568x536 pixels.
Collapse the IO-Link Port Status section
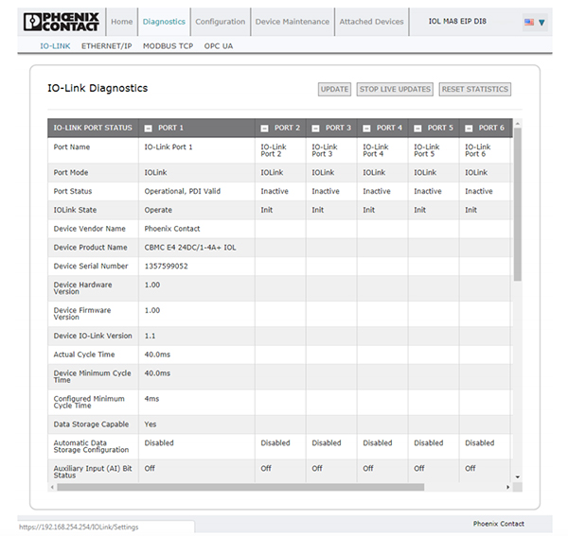coord(92,128)
